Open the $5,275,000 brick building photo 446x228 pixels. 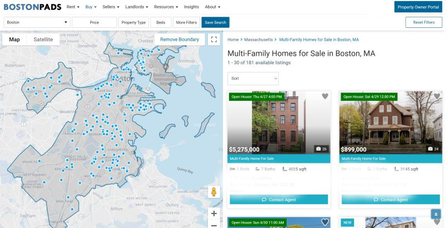click(279, 123)
